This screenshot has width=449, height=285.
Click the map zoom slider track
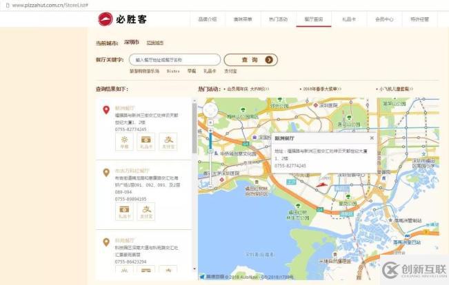point(210,158)
